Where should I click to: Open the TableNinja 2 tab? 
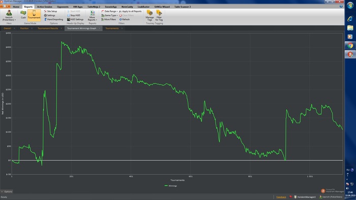pos(94,7)
